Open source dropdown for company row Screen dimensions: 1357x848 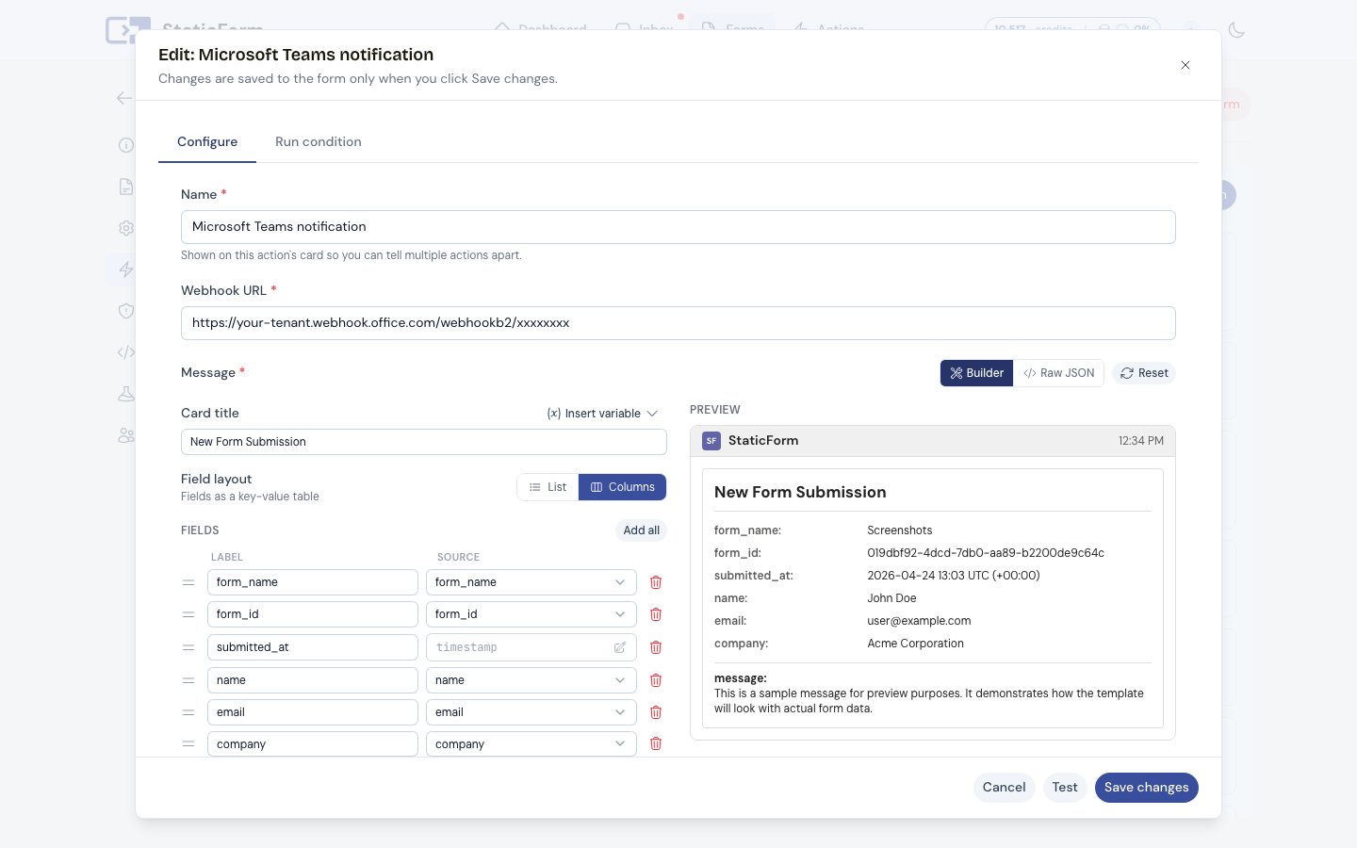(x=531, y=743)
